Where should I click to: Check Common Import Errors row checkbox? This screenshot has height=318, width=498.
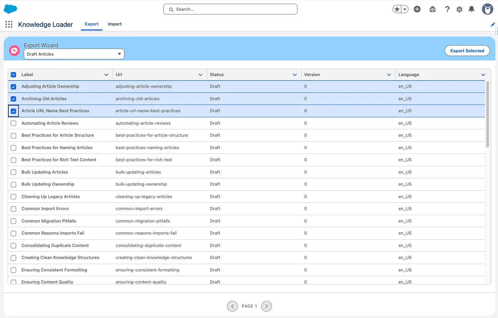(13, 209)
